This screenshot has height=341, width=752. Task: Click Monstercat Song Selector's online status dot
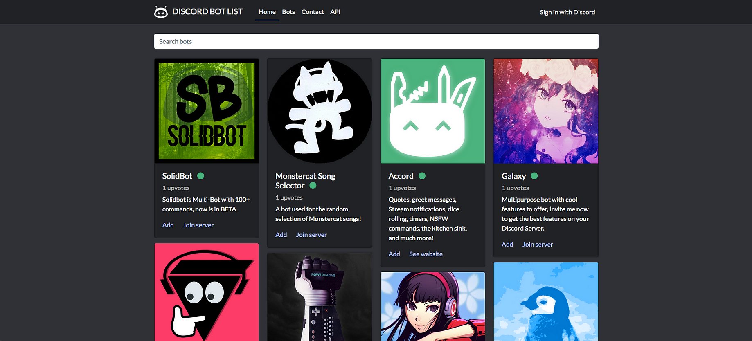(313, 186)
